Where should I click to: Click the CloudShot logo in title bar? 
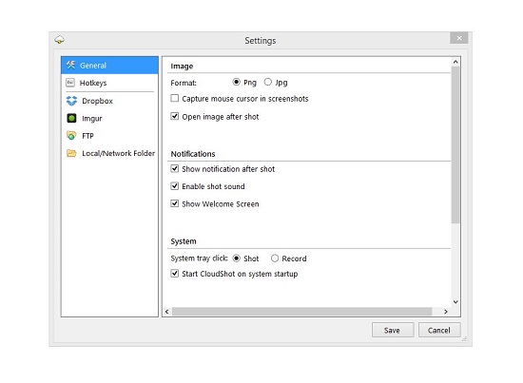(59, 40)
